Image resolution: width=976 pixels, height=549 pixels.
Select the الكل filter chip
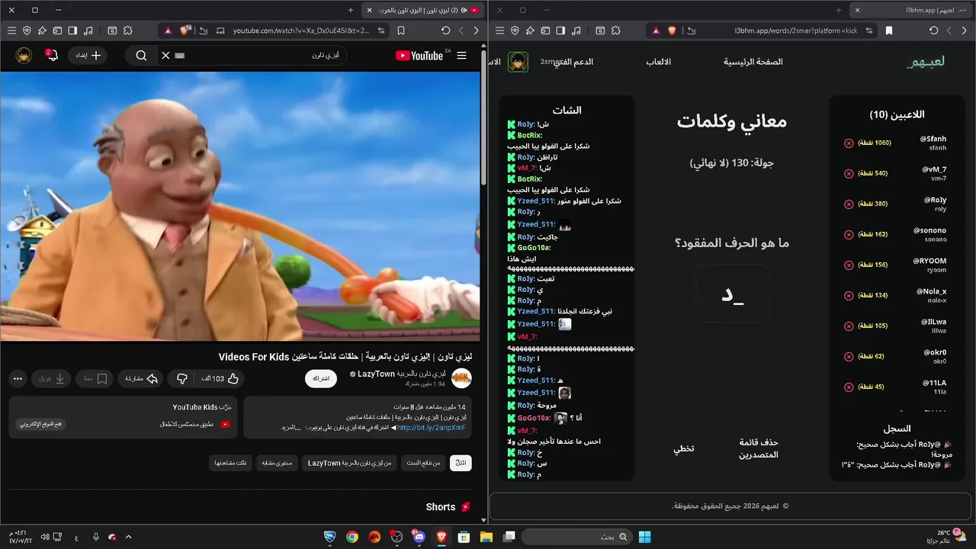(x=461, y=463)
